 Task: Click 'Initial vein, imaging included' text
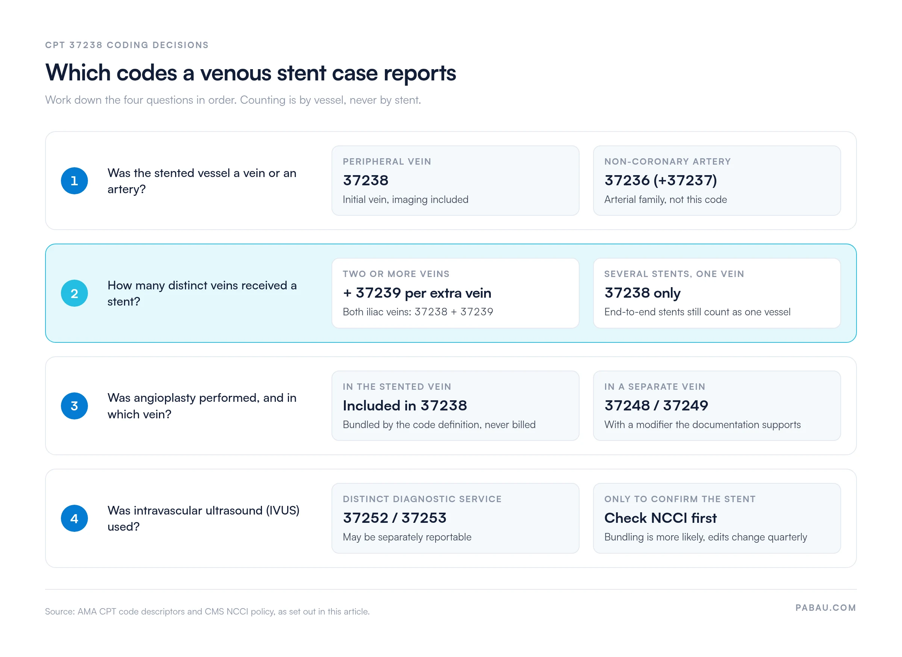coord(406,200)
